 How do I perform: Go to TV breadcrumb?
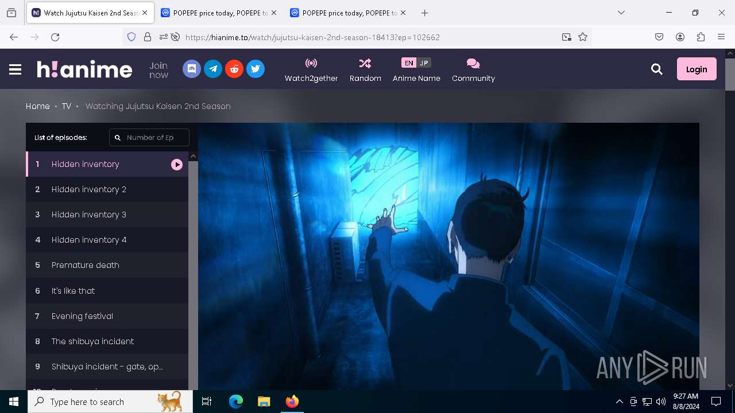pyautogui.click(x=67, y=106)
